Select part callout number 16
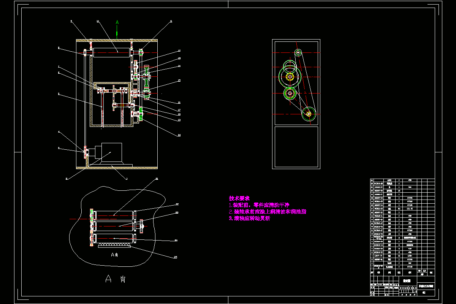 click(x=179, y=103)
